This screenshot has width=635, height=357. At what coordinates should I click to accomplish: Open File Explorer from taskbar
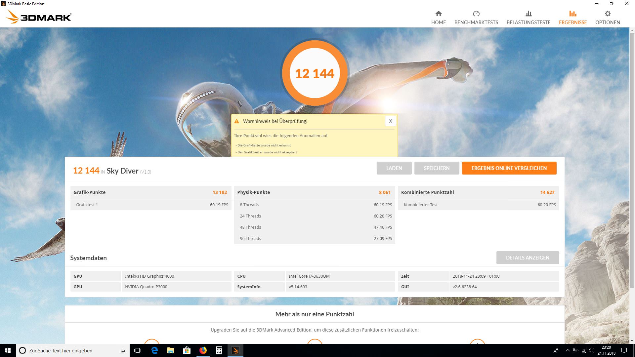[171, 350]
